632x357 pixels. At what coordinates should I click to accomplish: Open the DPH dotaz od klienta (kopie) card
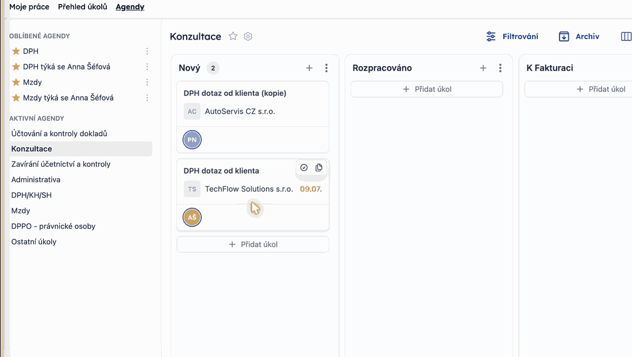pos(253,117)
